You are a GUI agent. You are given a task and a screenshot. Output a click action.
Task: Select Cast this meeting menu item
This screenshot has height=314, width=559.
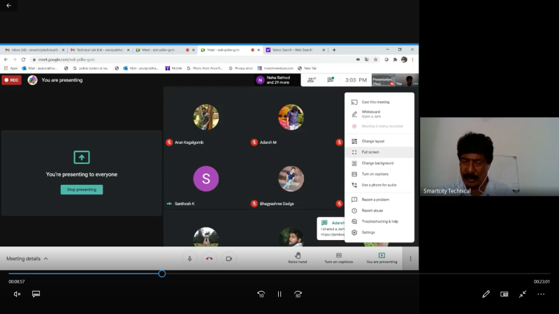tap(379, 102)
